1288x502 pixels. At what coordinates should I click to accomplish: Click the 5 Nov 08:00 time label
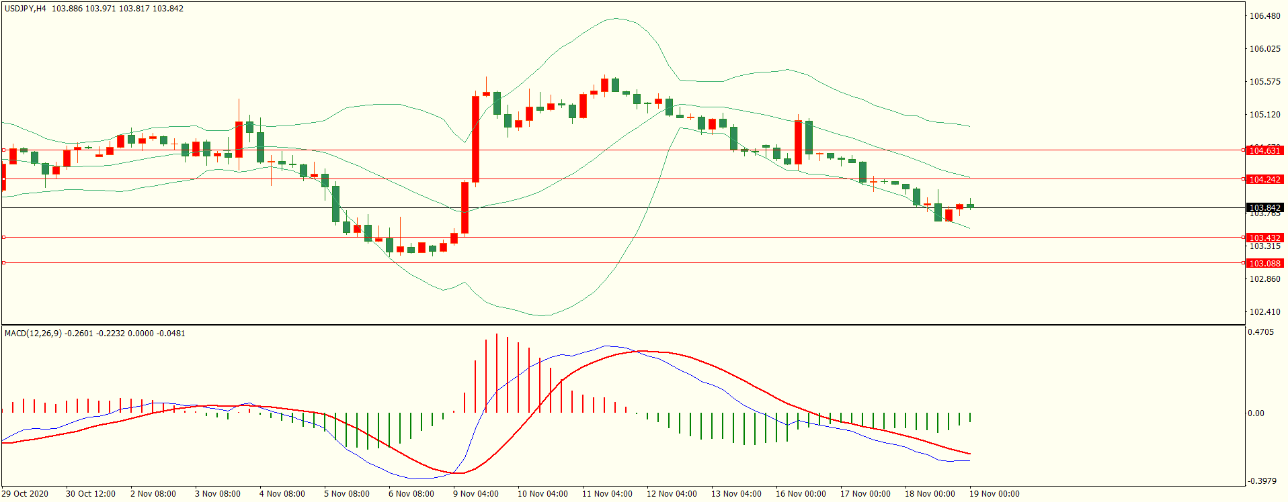pyautogui.click(x=347, y=494)
